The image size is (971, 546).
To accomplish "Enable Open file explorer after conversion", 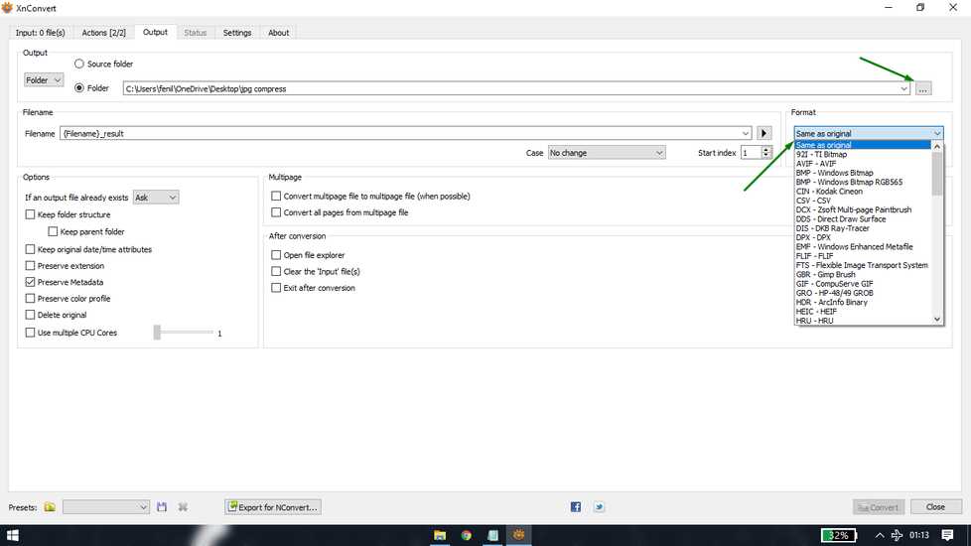I will pos(276,254).
